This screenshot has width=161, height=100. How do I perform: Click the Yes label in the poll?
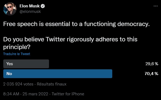coord(10,64)
